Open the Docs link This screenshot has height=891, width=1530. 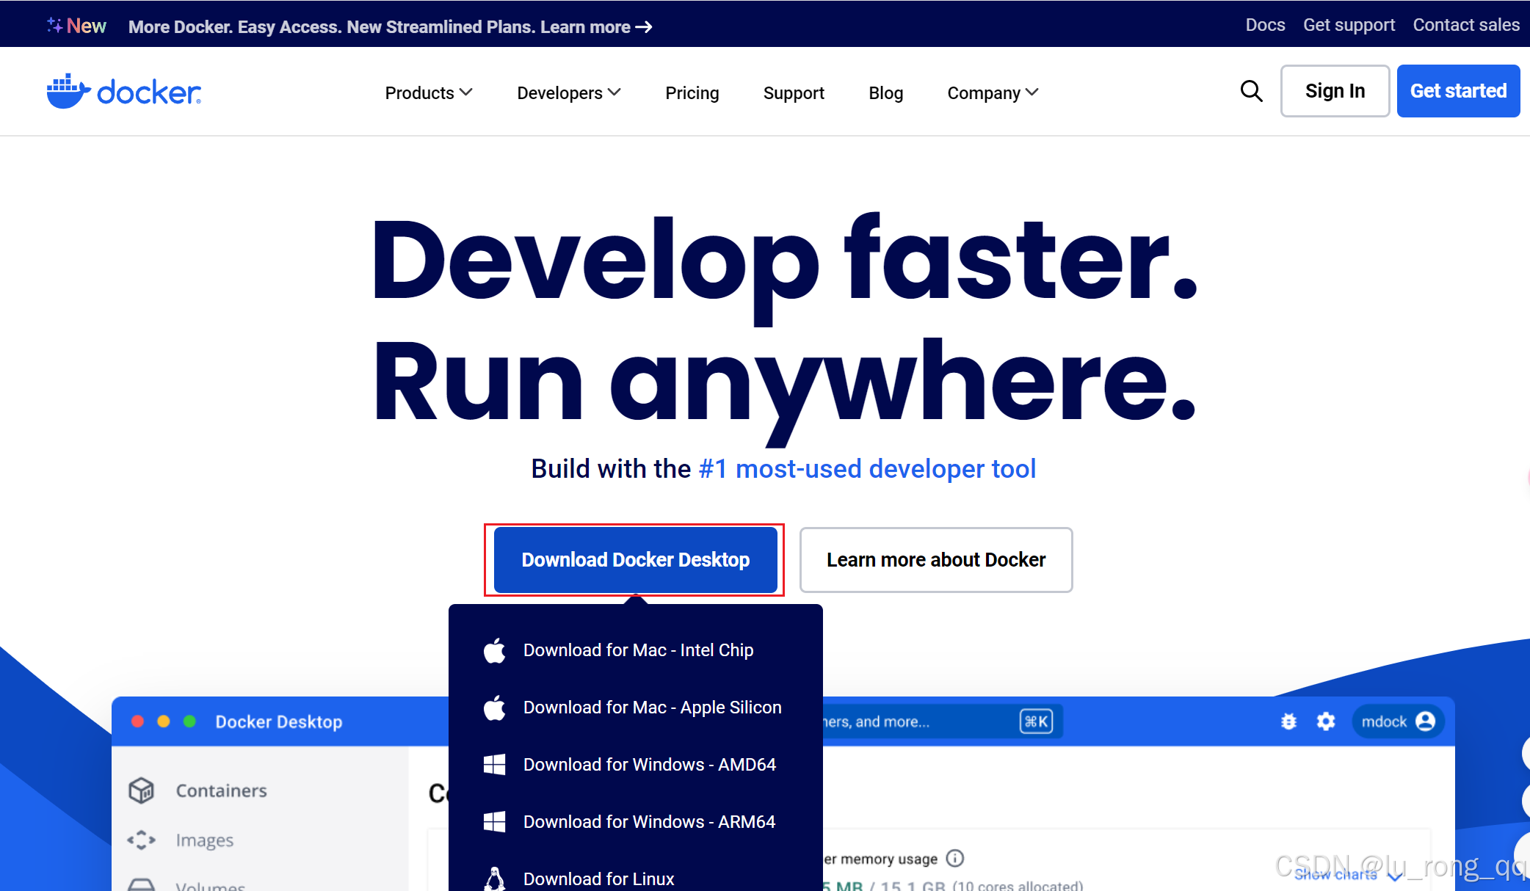pyautogui.click(x=1265, y=25)
